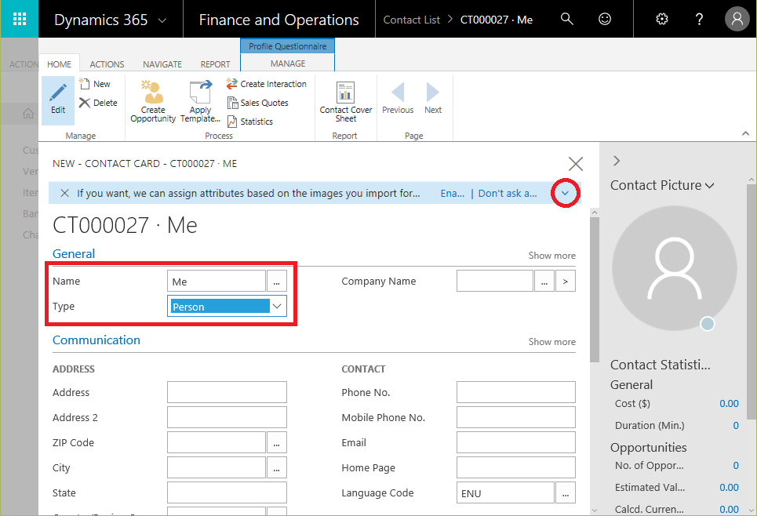The width and height of the screenshot is (757, 516).
Task: Click the Name input field
Action: click(217, 281)
